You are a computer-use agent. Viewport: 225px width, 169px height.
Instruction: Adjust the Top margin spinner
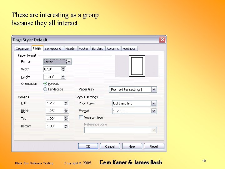pyautogui.click(x=66, y=118)
